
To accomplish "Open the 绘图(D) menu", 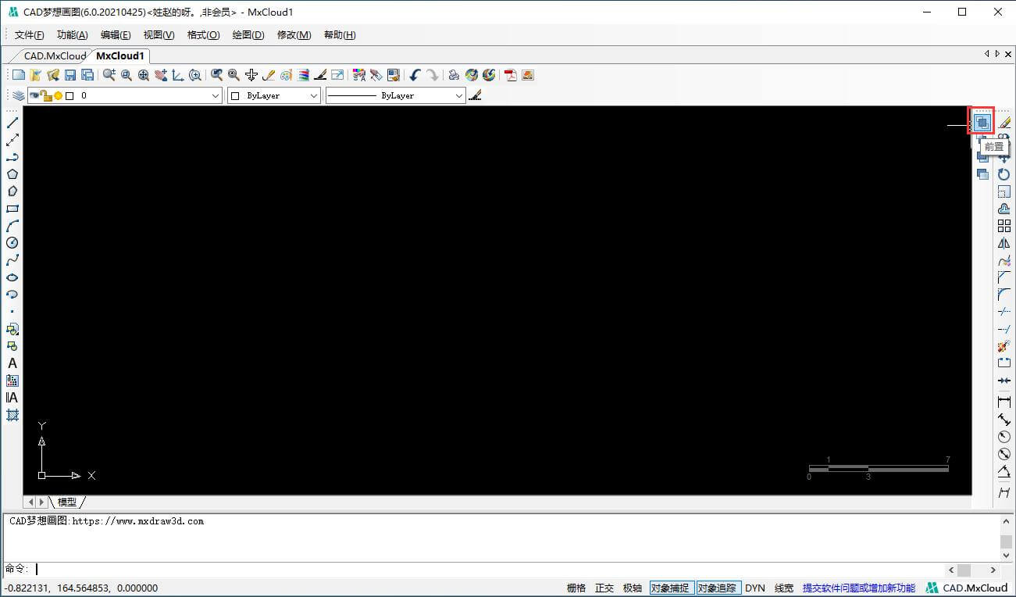I will click(248, 35).
